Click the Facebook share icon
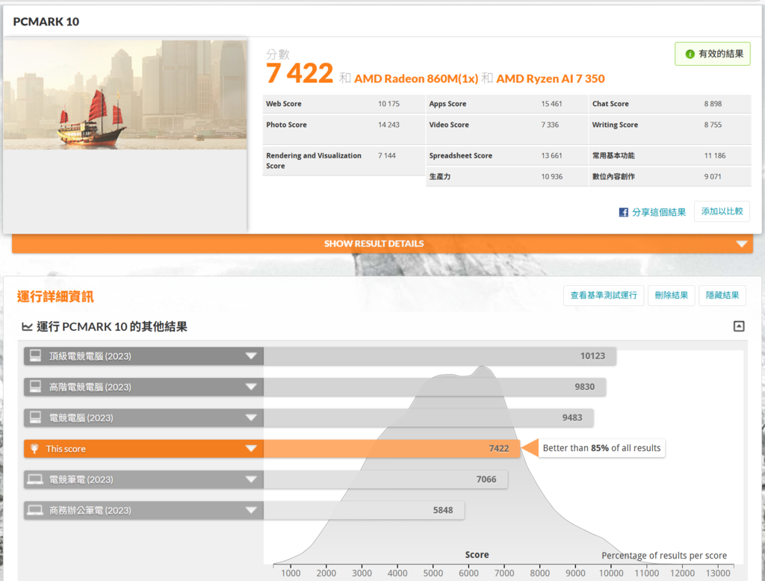The height and width of the screenshot is (581, 765). coord(623,212)
